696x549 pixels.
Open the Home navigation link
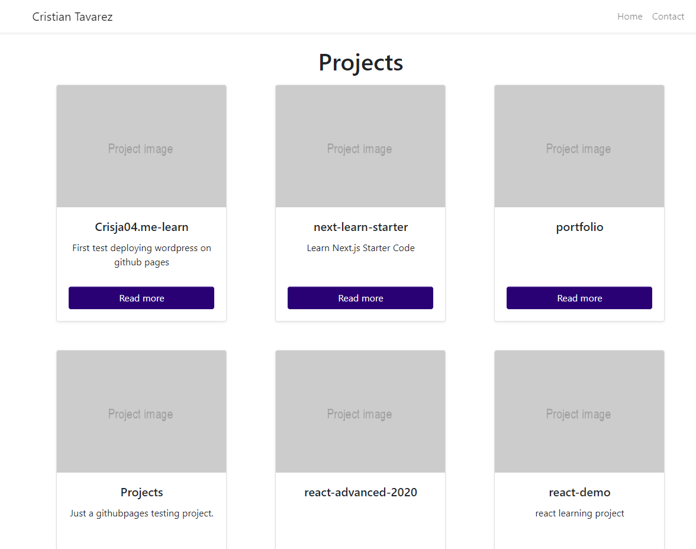click(629, 17)
